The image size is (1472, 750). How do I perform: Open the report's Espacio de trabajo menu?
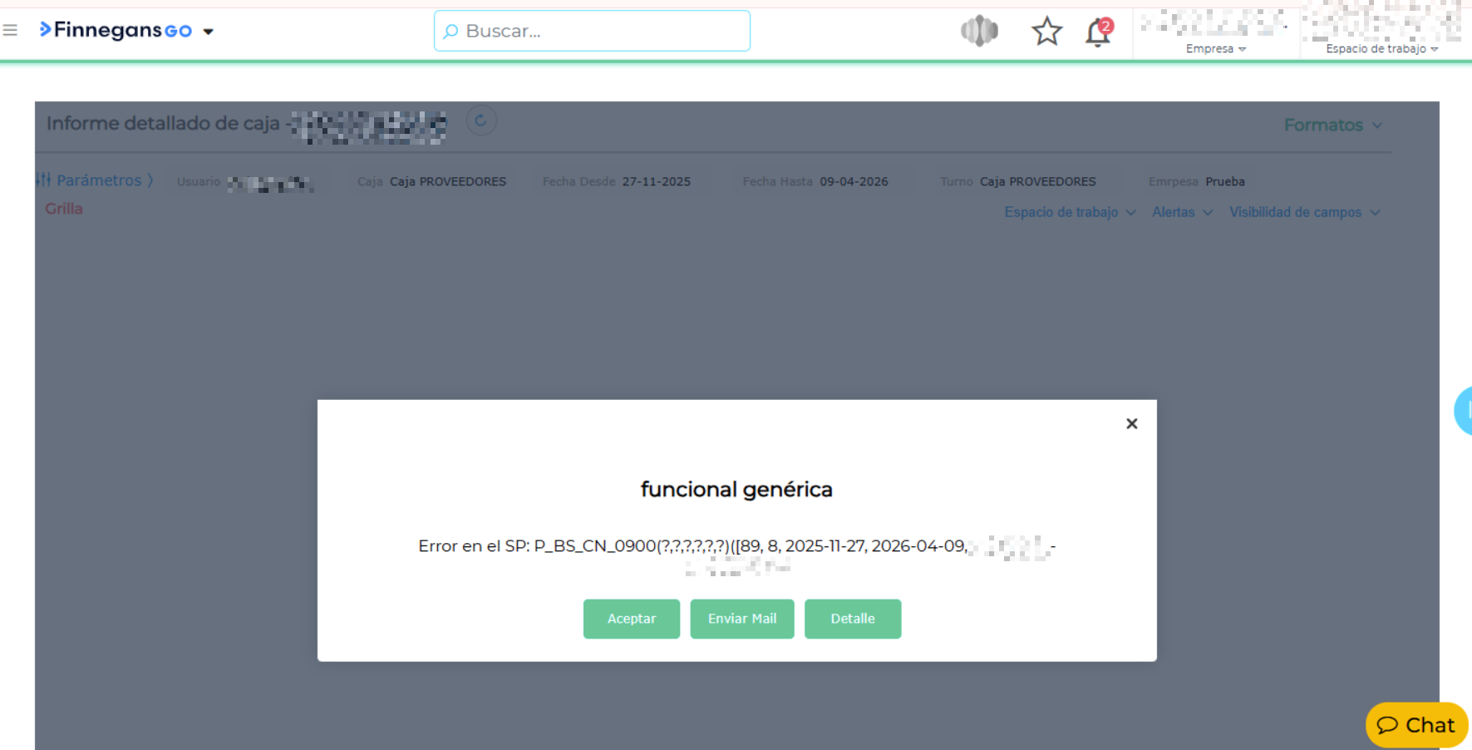point(1069,213)
